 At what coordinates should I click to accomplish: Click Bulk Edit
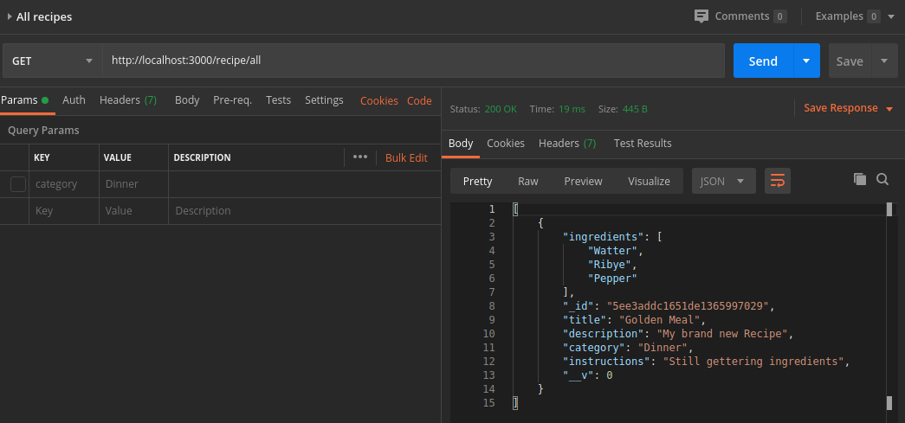click(x=406, y=157)
